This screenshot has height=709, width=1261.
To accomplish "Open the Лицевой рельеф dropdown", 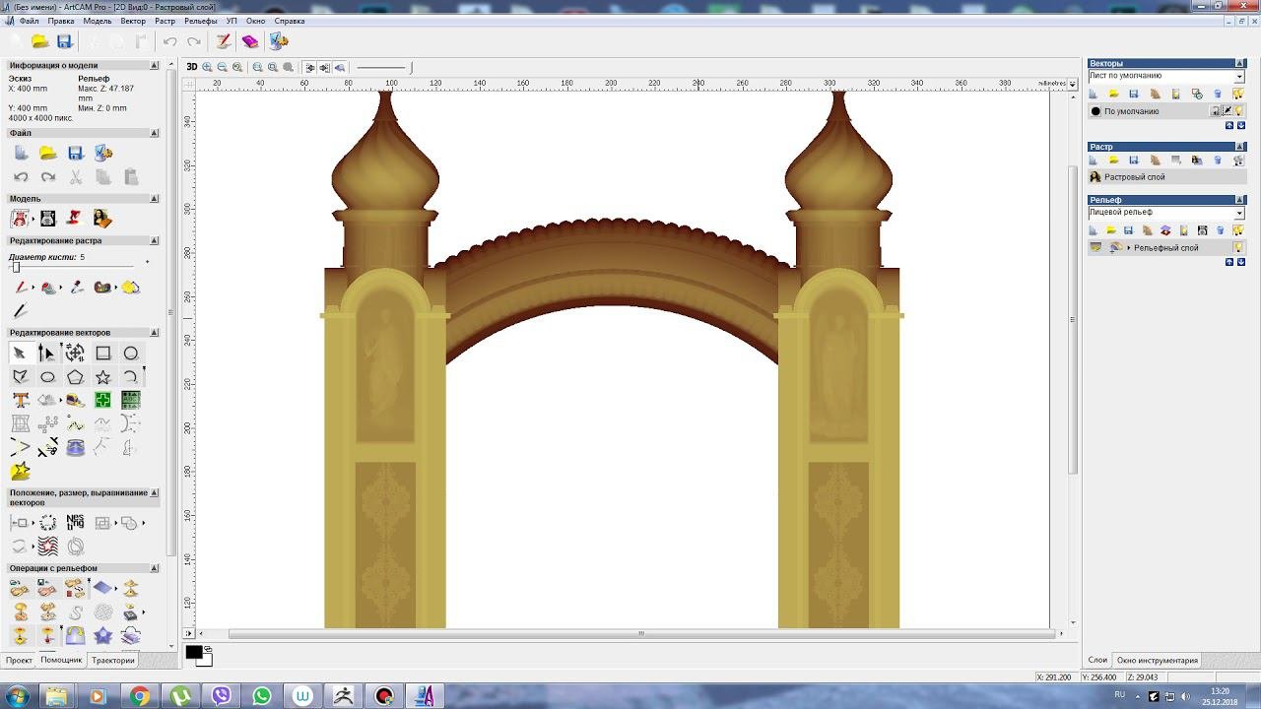I will click(x=1239, y=213).
